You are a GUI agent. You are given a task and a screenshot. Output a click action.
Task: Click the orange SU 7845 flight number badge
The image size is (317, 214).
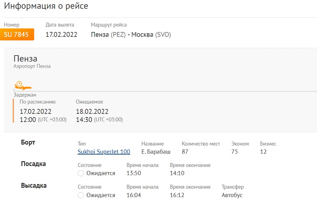(x=17, y=34)
